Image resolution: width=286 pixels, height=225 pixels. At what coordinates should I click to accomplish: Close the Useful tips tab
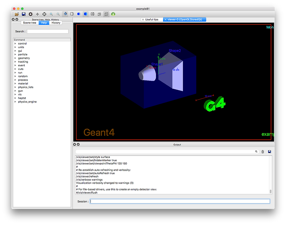pos(143,20)
